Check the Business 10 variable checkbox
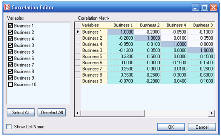221x137 pixels. (x=10, y=84)
